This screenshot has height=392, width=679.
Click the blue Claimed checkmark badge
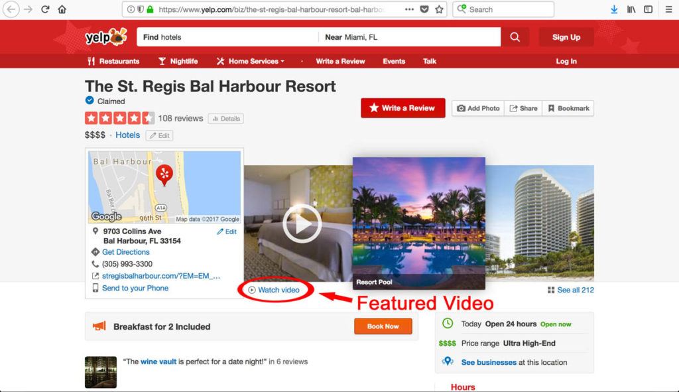click(90, 101)
